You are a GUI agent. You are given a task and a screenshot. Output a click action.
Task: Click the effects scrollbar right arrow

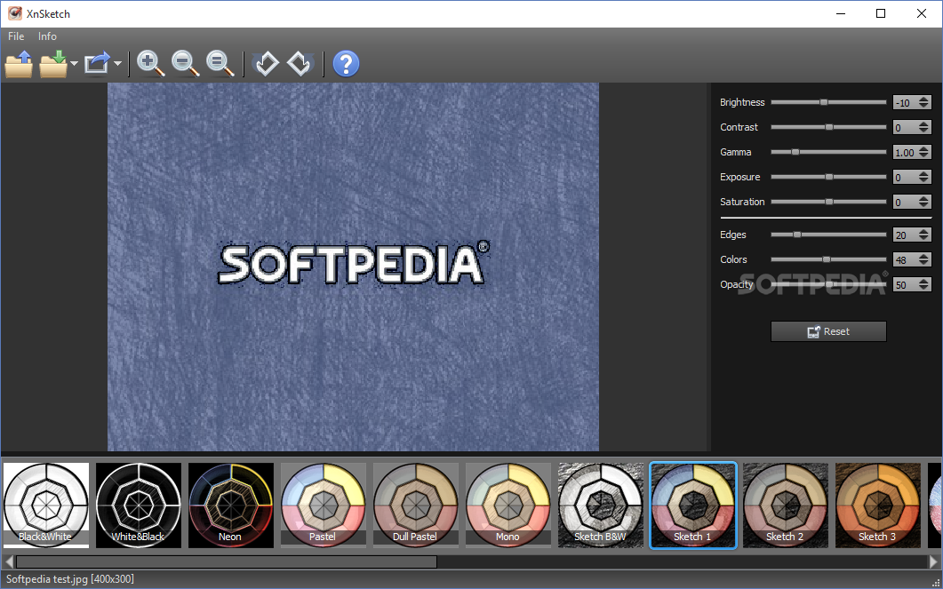pyautogui.click(x=934, y=562)
